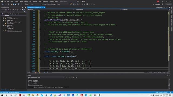The width and height of the screenshot is (173, 97).
Task: Click the feedback icon beside Live Share
Action: click(x=163, y=4)
